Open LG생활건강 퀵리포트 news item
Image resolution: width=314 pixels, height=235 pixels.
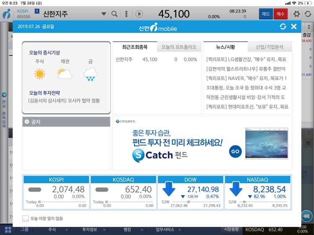(x=247, y=59)
